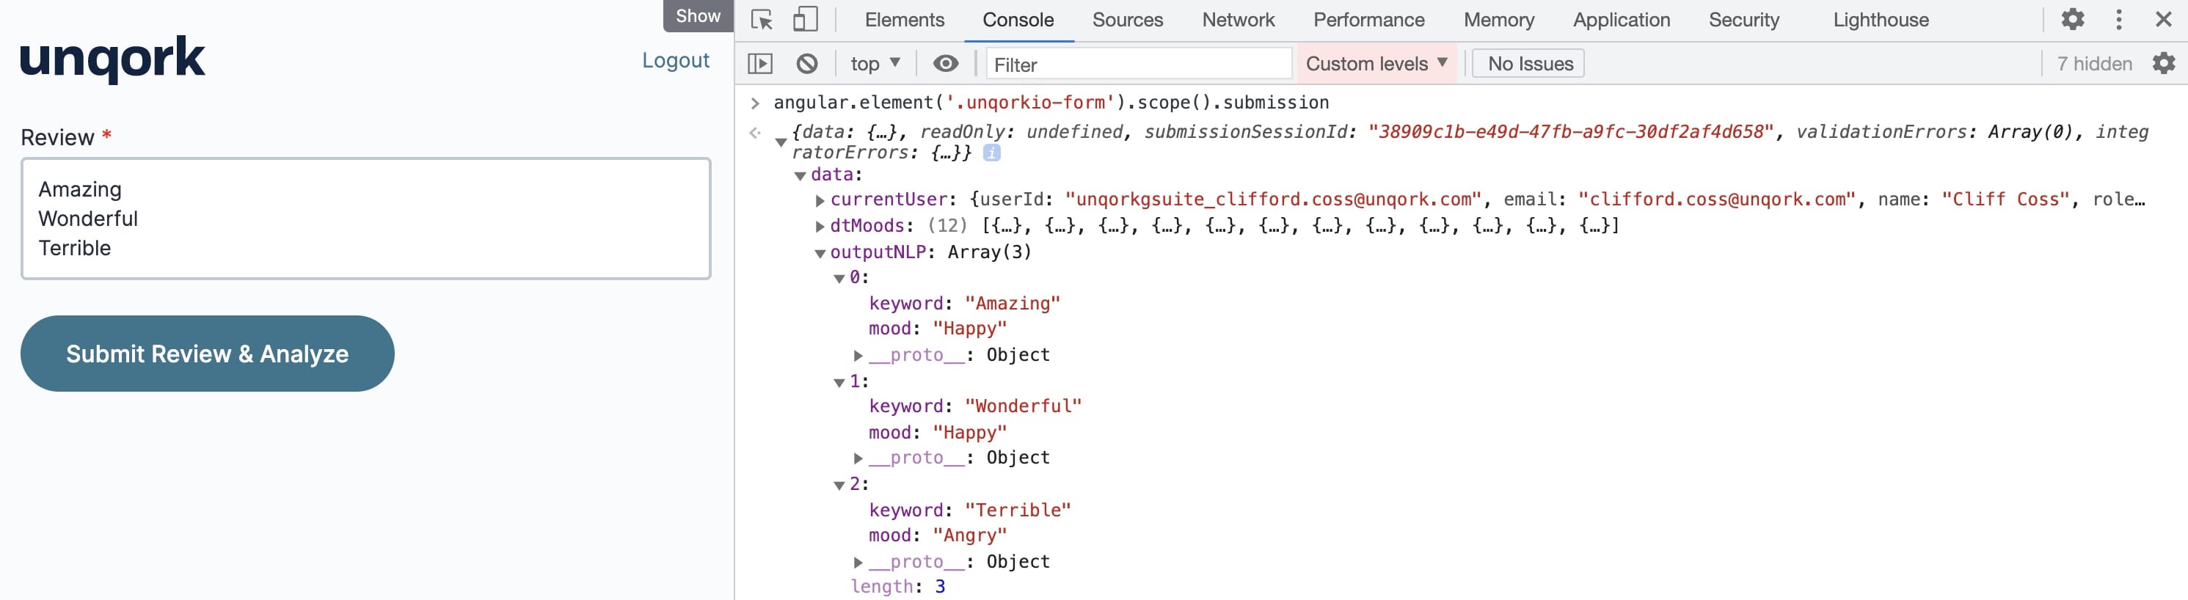Screen dimensions: 2188x600
Task: Collapse outputNLP item 0
Action: [839, 278]
